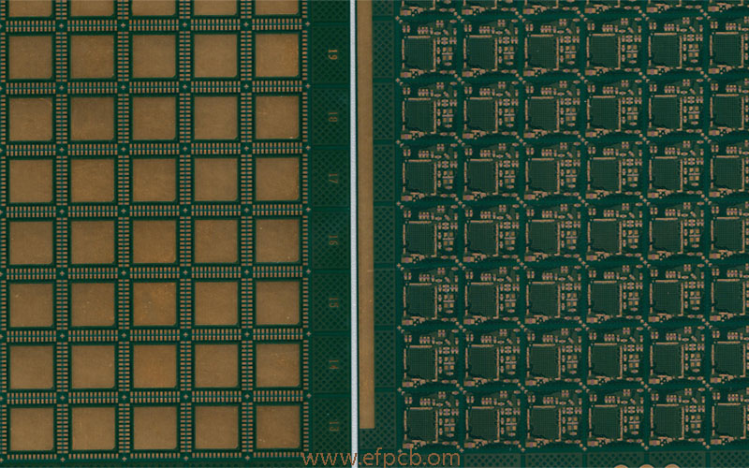Click the middle gold pad in row 16
749x468 pixels.
[154, 241]
